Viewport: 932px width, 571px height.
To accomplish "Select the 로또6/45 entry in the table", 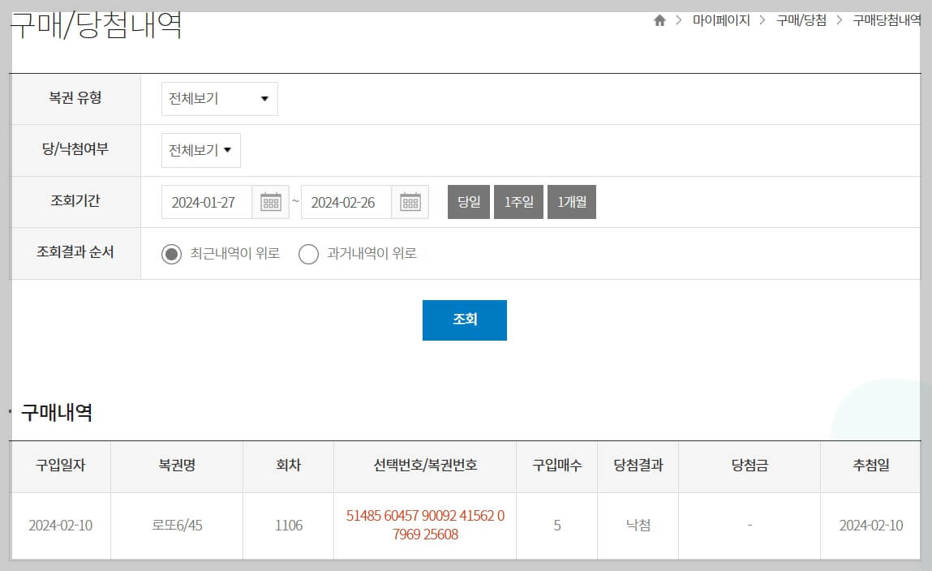I will click(x=175, y=526).
